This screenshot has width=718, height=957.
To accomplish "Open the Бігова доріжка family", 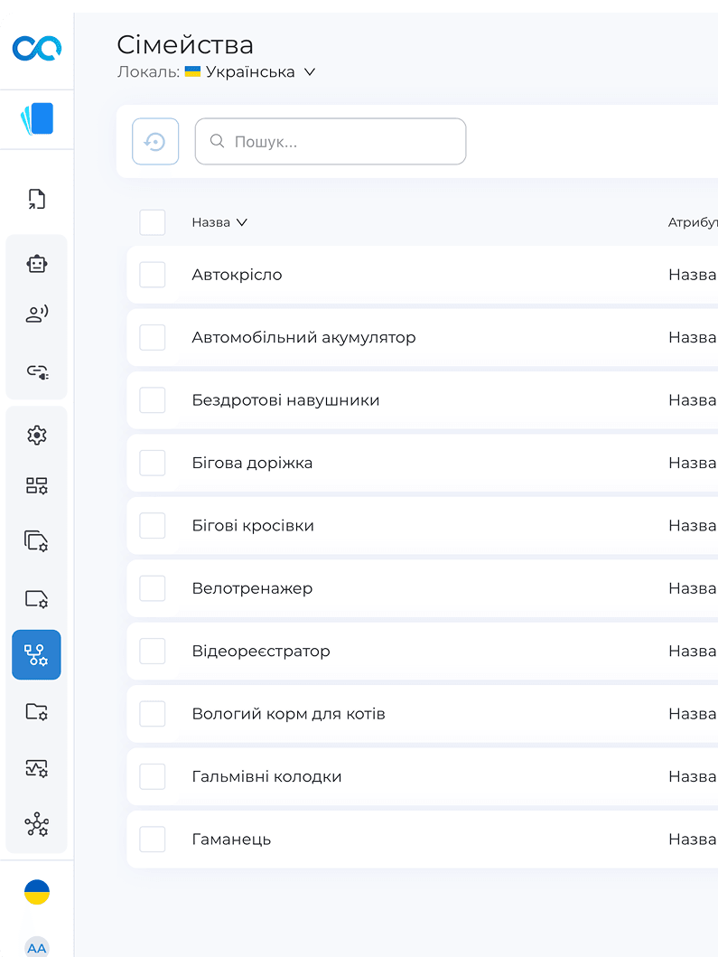I will (x=252, y=464).
